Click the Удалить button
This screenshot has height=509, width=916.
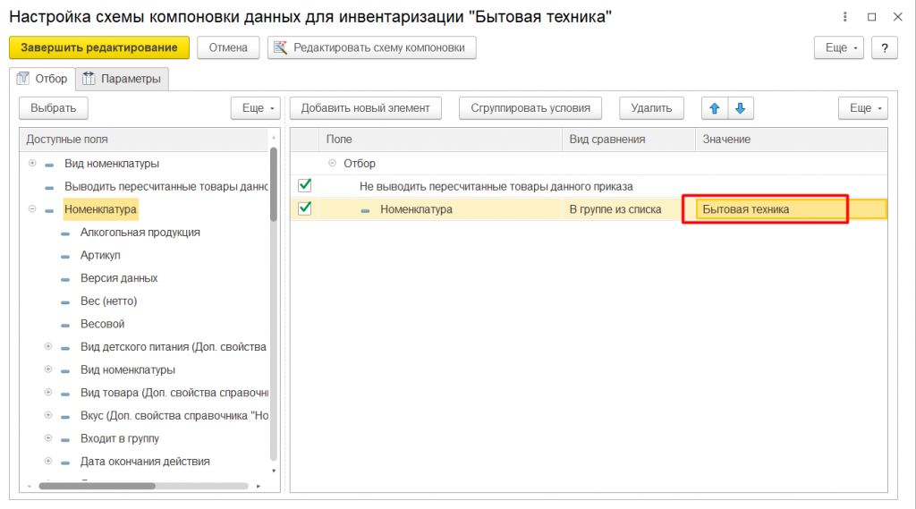pyautogui.click(x=651, y=108)
